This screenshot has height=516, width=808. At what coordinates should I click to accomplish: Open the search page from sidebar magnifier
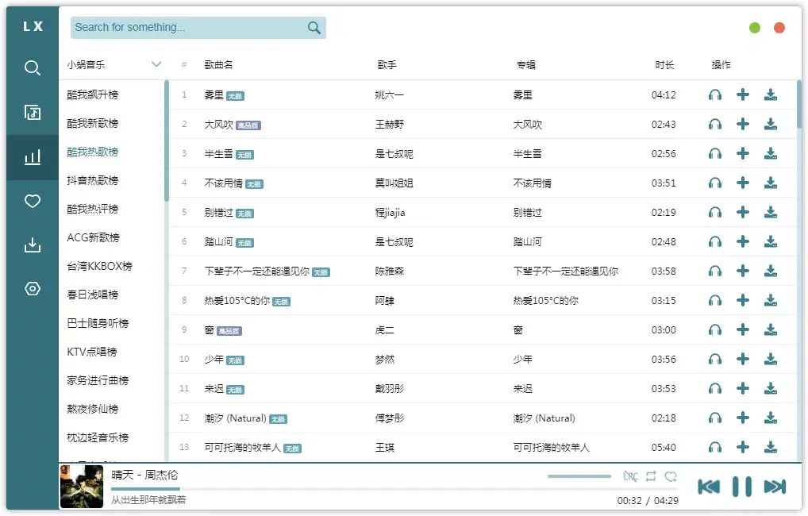(x=32, y=67)
